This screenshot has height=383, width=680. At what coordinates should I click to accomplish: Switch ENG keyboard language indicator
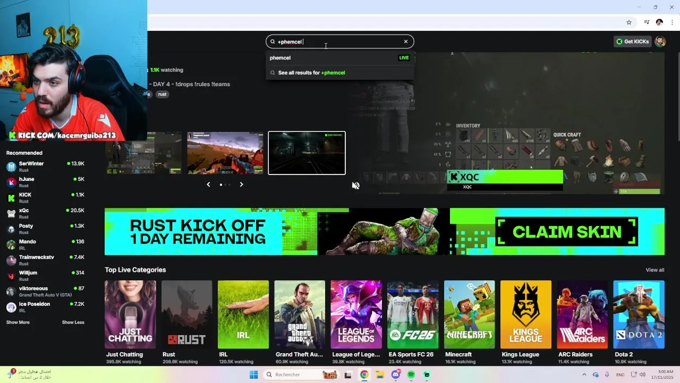[620, 374]
